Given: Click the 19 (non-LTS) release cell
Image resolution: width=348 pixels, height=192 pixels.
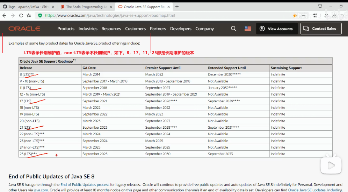Looking at the screenshot, I should [50, 114].
